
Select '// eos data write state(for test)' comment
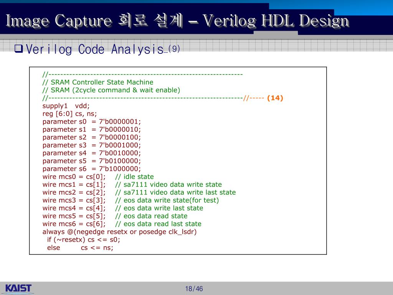(x=167, y=201)
